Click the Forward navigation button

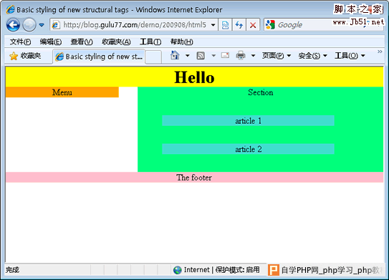pos(29,25)
